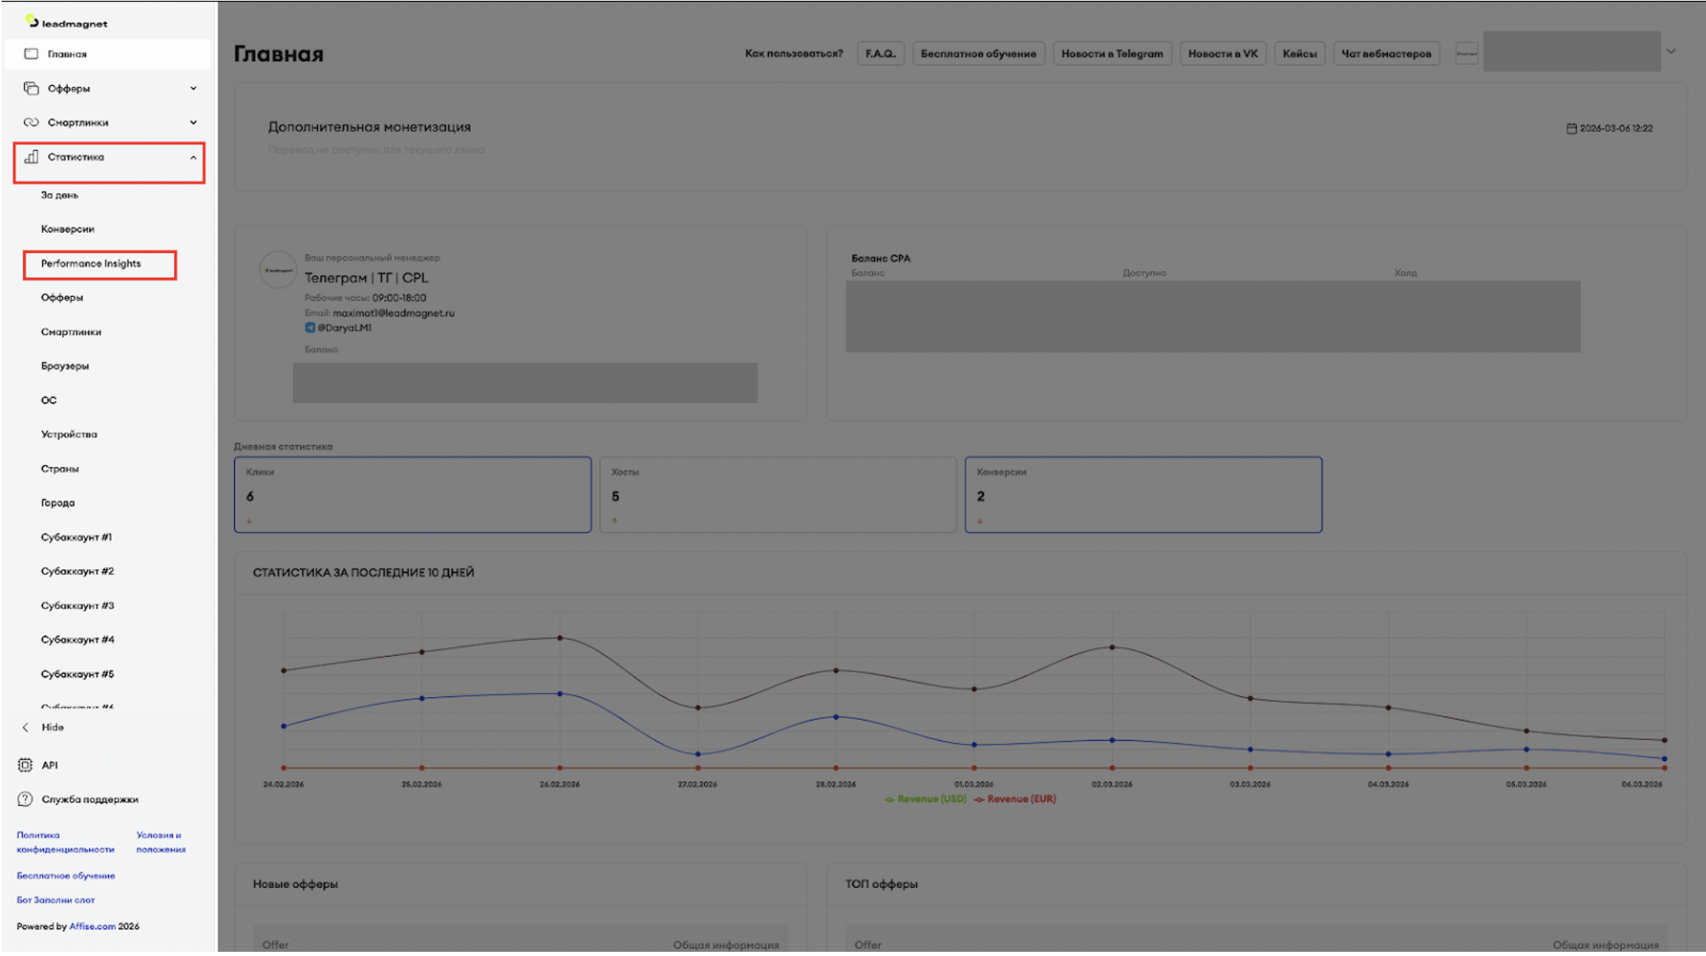Click the F.A.Q. button
This screenshot has height=956, width=1706.
tap(881, 54)
